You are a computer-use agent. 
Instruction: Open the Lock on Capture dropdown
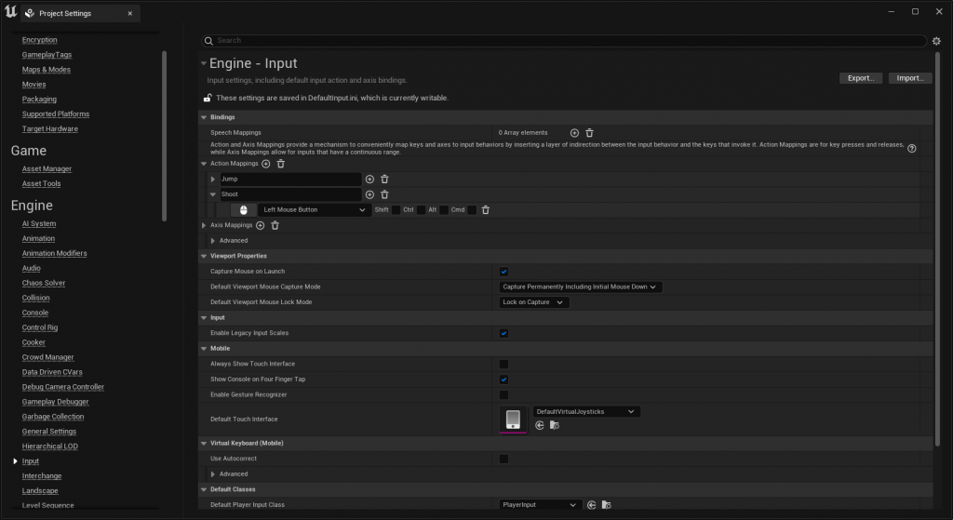click(x=533, y=302)
